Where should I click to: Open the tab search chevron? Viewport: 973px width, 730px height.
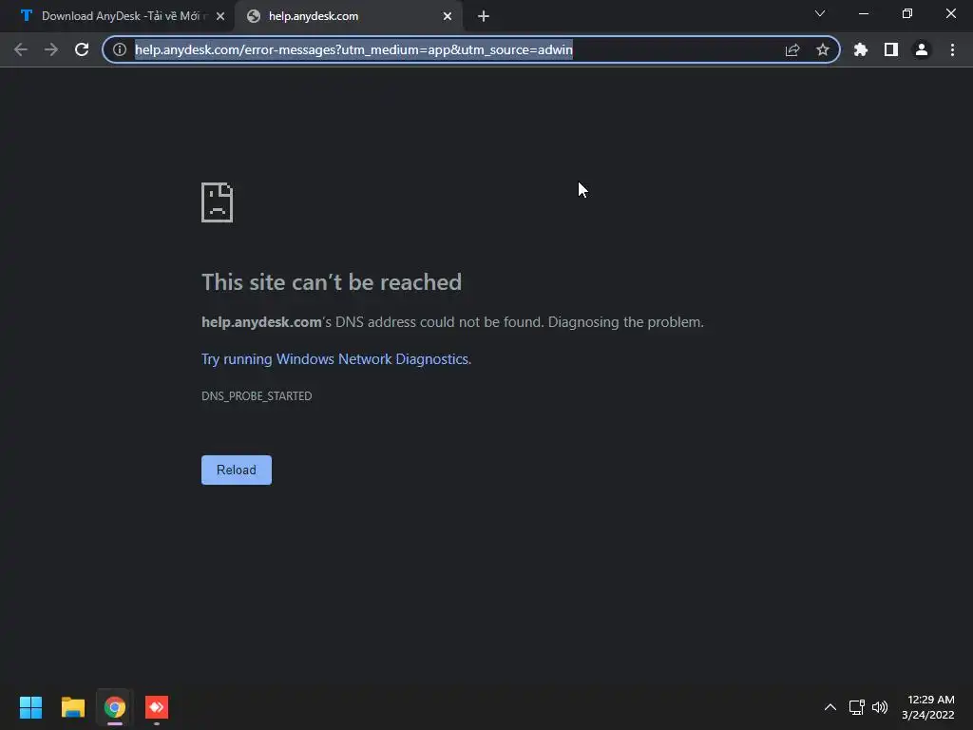(x=820, y=13)
